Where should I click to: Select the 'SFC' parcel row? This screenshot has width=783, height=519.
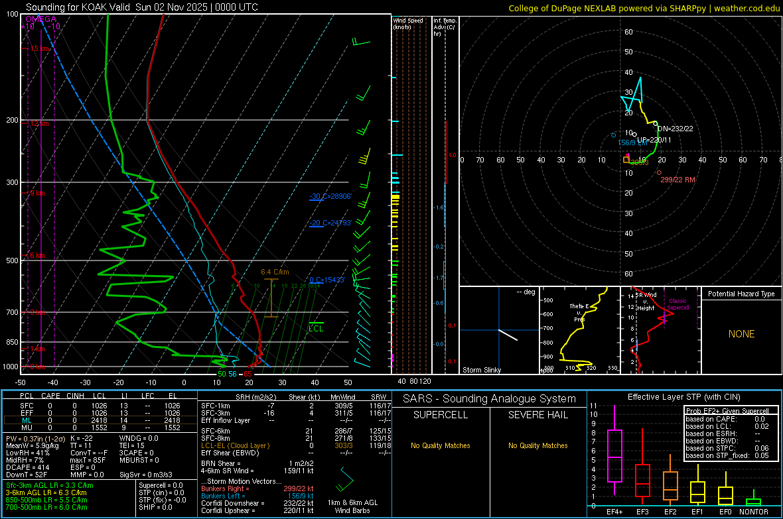click(100, 406)
